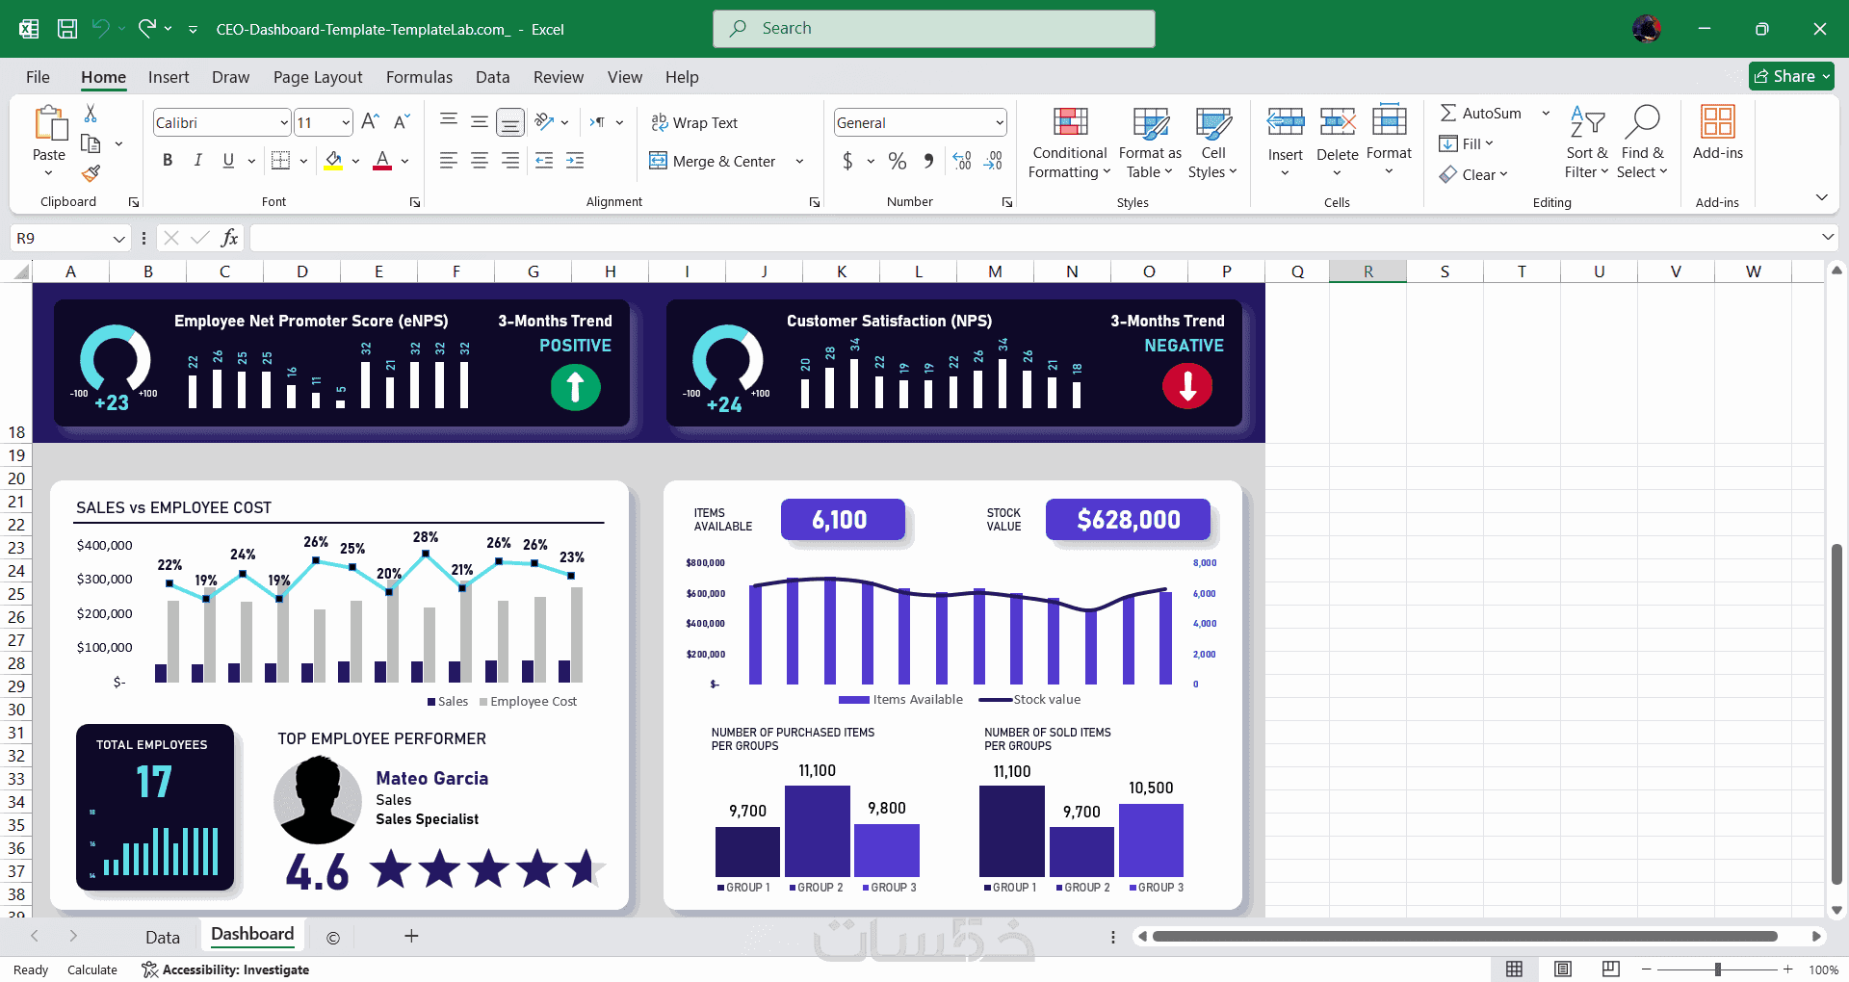1849x982 pixels.
Task: Toggle Normal view in status bar
Action: coord(1515,969)
